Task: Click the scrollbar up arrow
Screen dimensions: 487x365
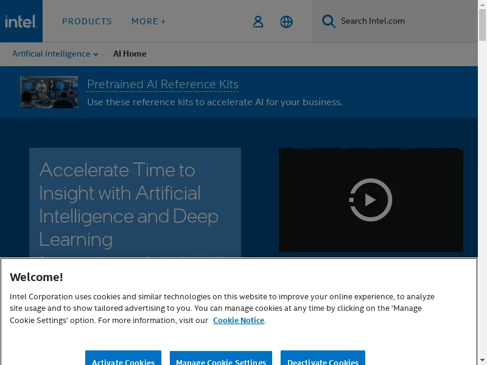Action: point(482,4)
